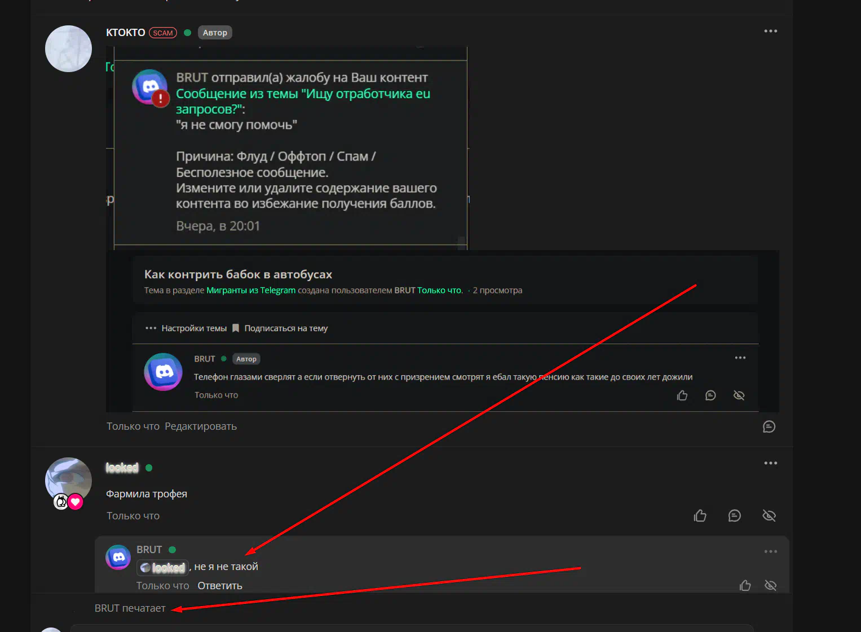The height and width of the screenshot is (632, 861).
Task: Click the Discord-logo avatar in the complaint notification
Action: (x=151, y=87)
